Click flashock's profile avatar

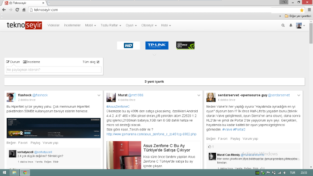(11, 97)
